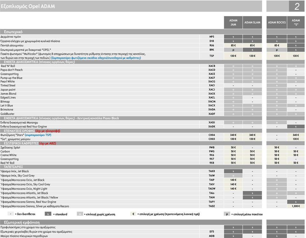This screenshot has height=238, width=306.
Task: Click the page number '2' box
Action: pyautogui.click(x=297, y=6)
